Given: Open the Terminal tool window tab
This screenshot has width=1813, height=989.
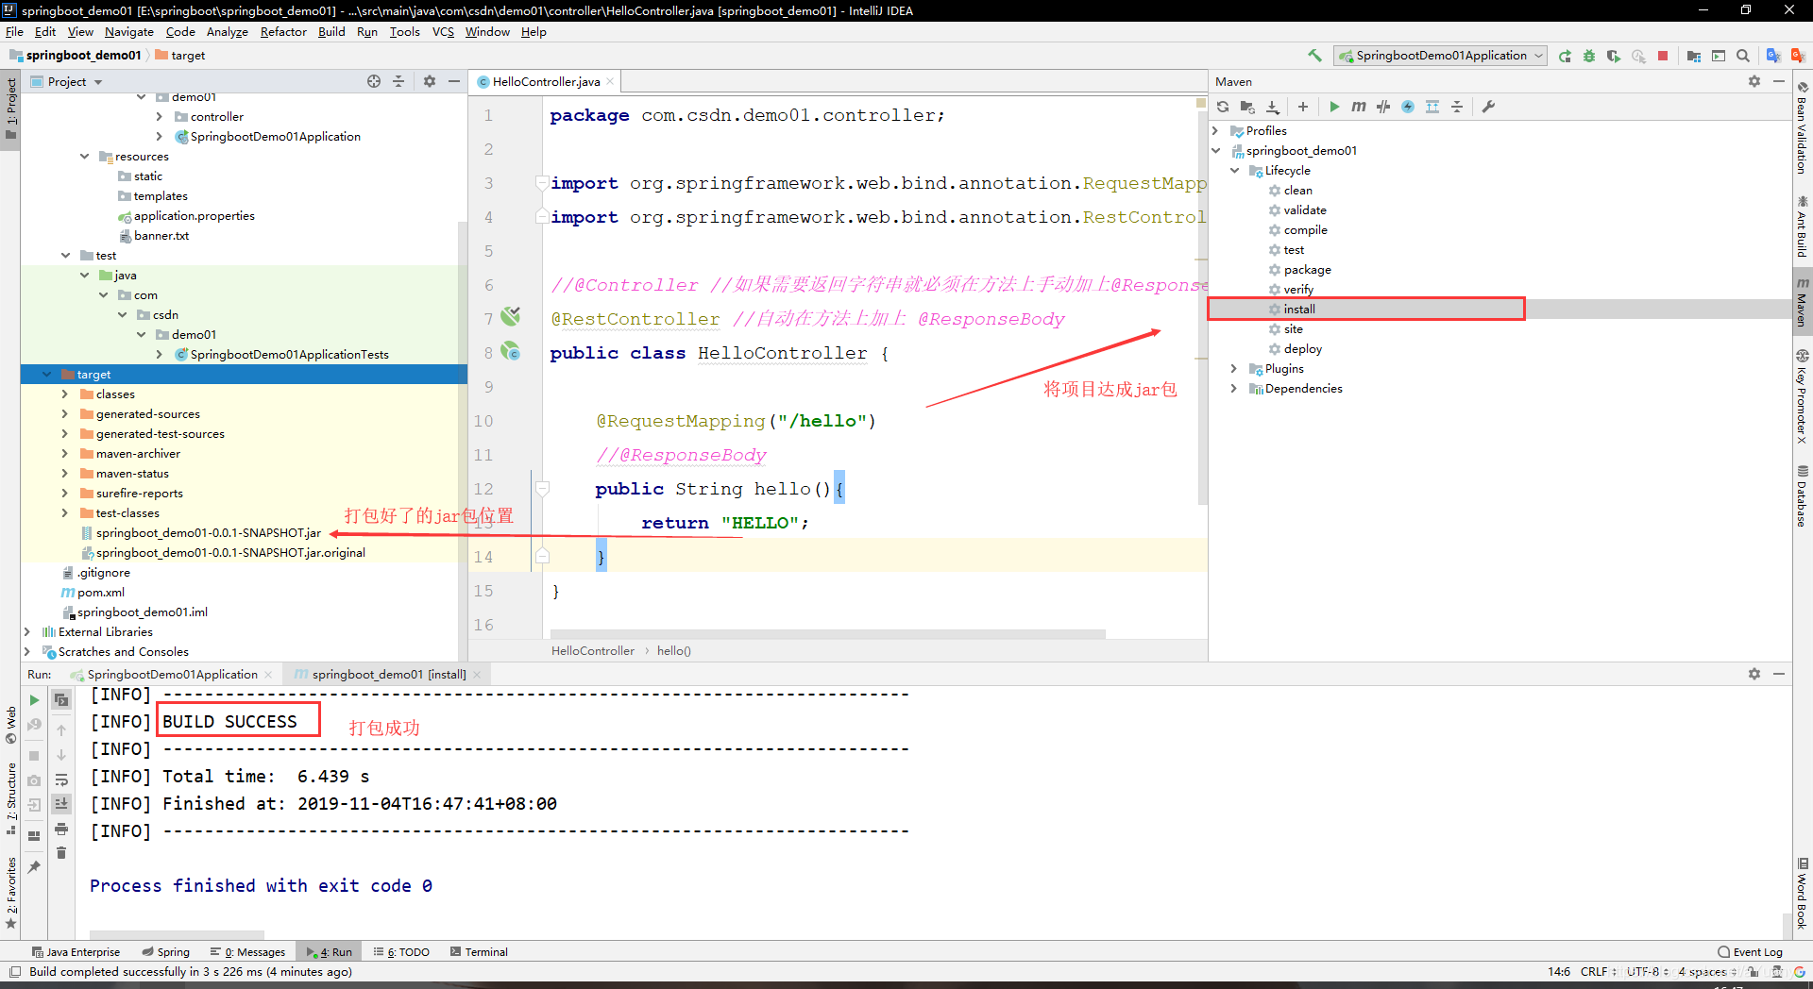Looking at the screenshot, I should [479, 952].
